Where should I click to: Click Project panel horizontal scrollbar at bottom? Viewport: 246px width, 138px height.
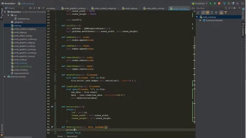[18, 137]
